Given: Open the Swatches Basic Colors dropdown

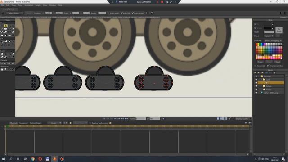Looking at the screenshot, I should 273,41.
